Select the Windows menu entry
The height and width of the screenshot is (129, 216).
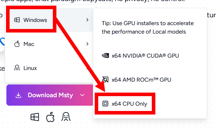(49, 20)
